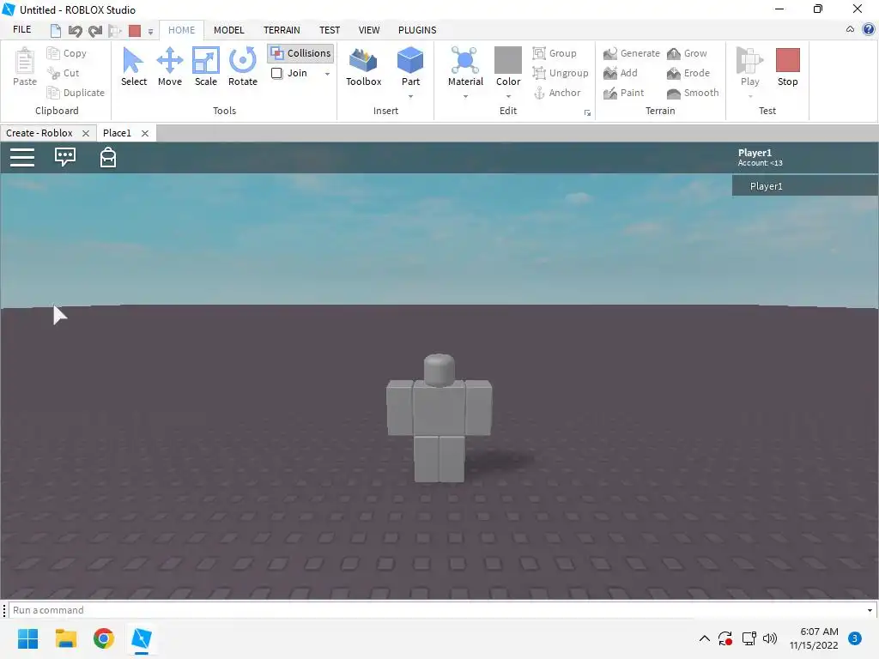Switch to Create - Roblox document tab
This screenshot has height=659, width=879.
click(x=39, y=133)
